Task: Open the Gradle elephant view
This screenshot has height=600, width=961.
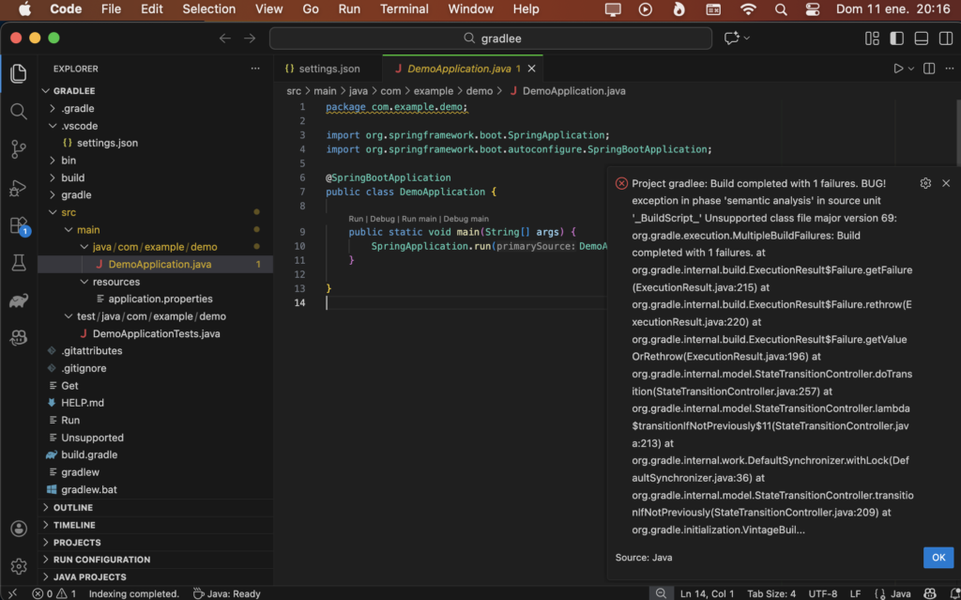Action: (19, 301)
